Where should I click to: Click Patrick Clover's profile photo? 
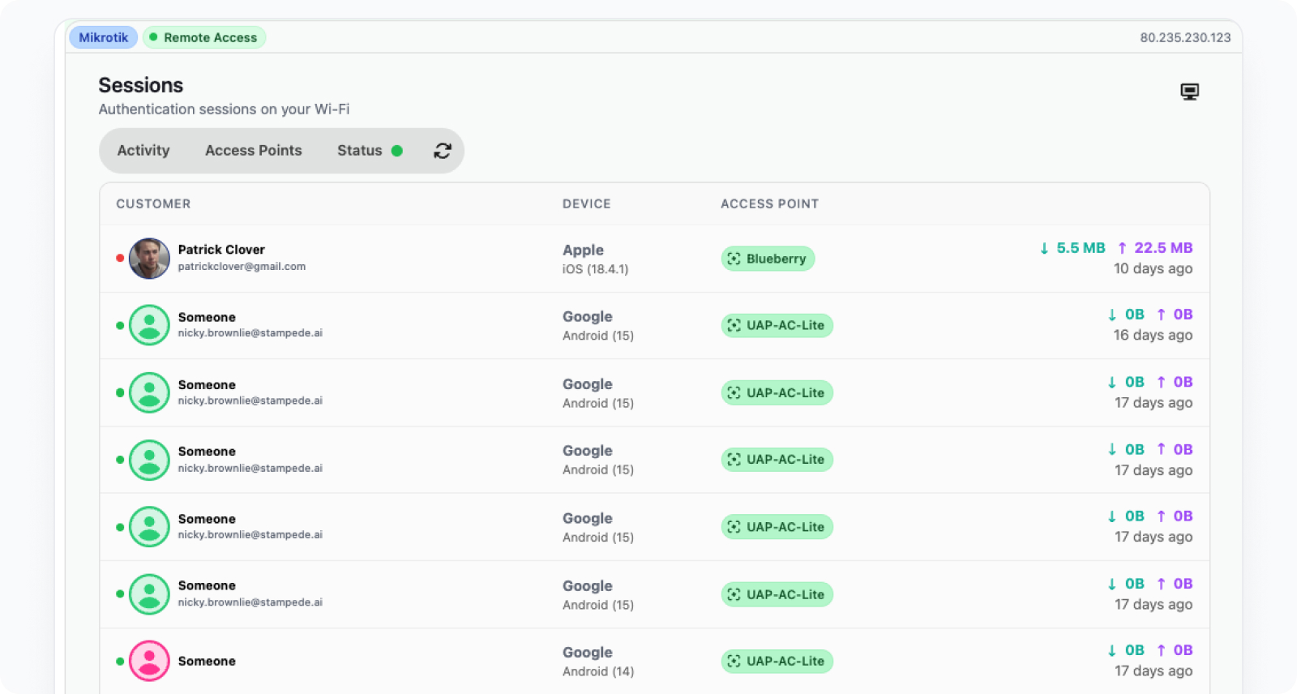149,259
